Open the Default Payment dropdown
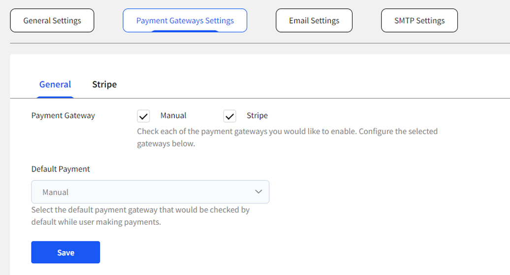The height and width of the screenshot is (275, 510). (x=150, y=192)
